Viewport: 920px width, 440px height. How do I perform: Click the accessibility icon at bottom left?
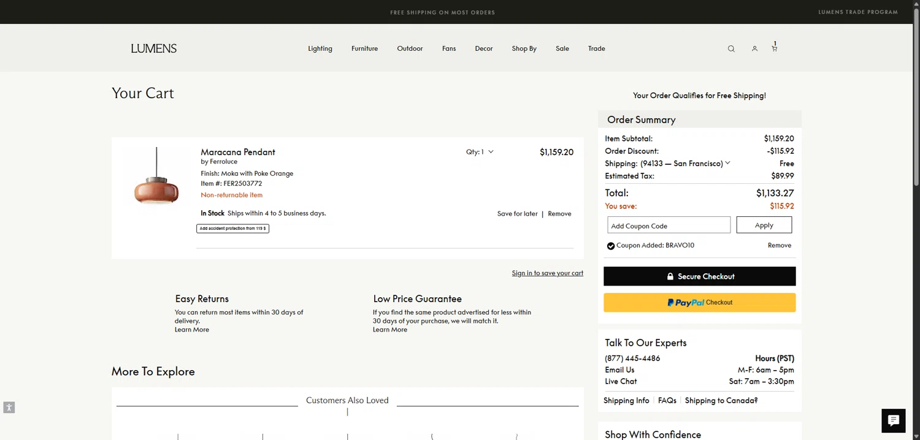(x=9, y=408)
